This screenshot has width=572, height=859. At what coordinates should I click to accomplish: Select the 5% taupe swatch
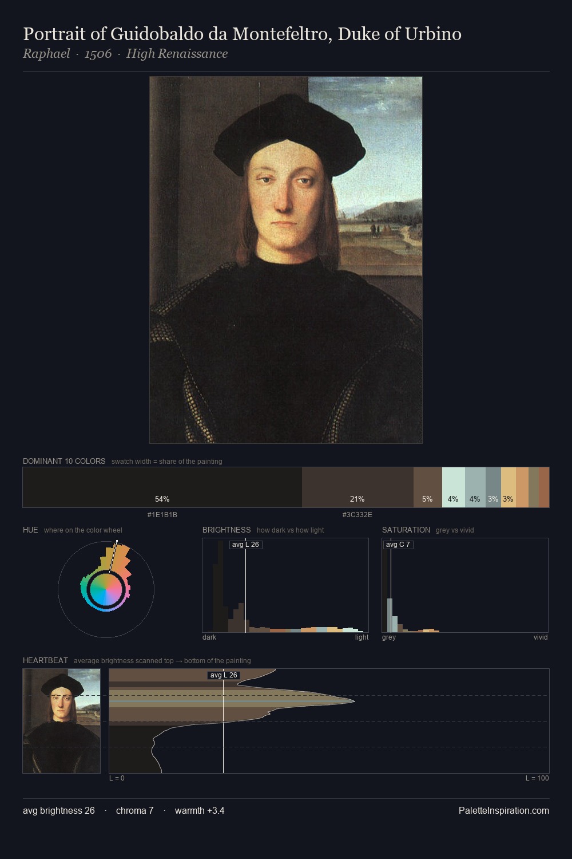coord(428,487)
